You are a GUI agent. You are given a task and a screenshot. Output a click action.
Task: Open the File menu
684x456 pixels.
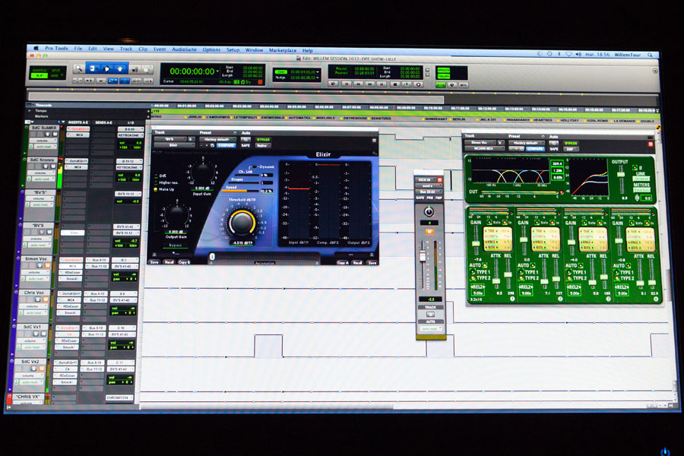(78, 49)
